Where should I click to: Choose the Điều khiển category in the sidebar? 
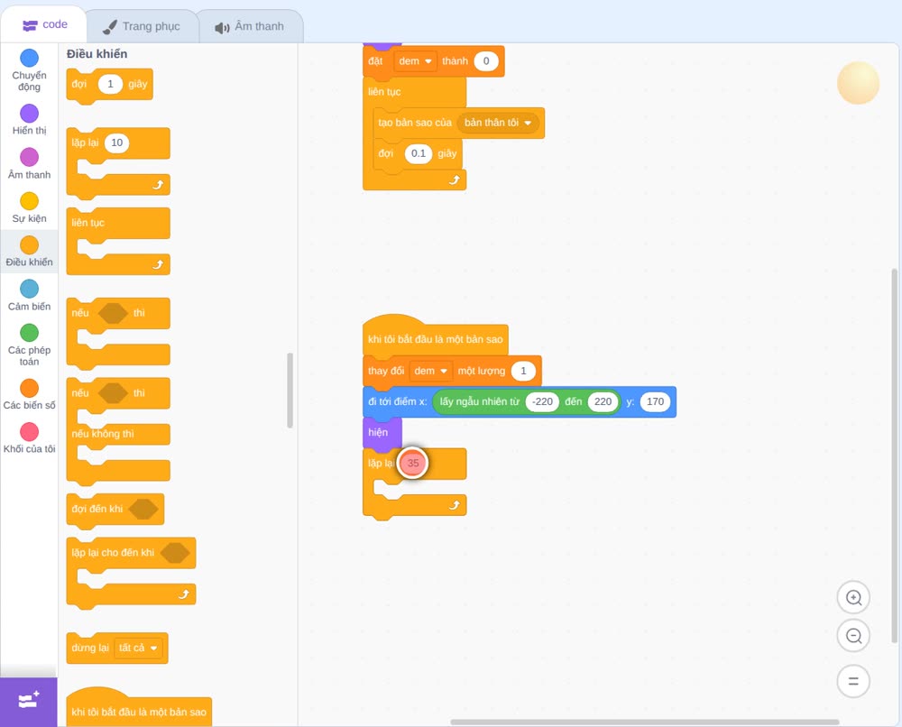29,252
